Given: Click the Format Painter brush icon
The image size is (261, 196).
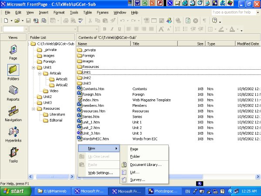Looking at the screenshot, I should click(113, 20).
